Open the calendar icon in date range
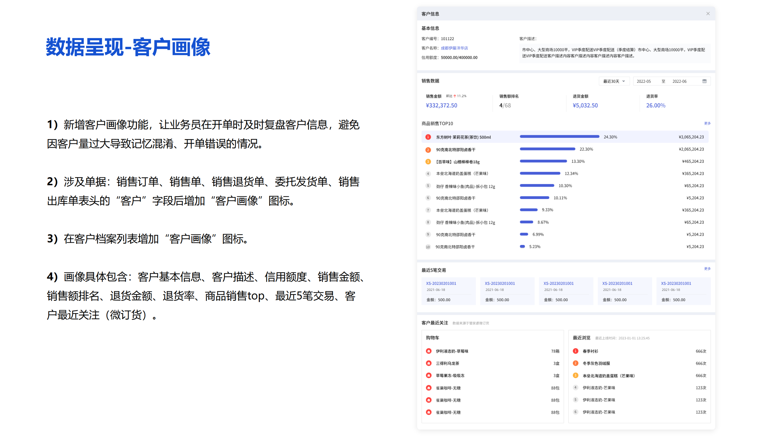781x439 pixels. point(704,81)
